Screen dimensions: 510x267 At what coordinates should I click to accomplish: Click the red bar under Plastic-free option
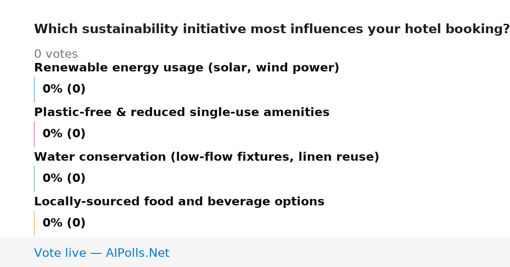point(34,134)
